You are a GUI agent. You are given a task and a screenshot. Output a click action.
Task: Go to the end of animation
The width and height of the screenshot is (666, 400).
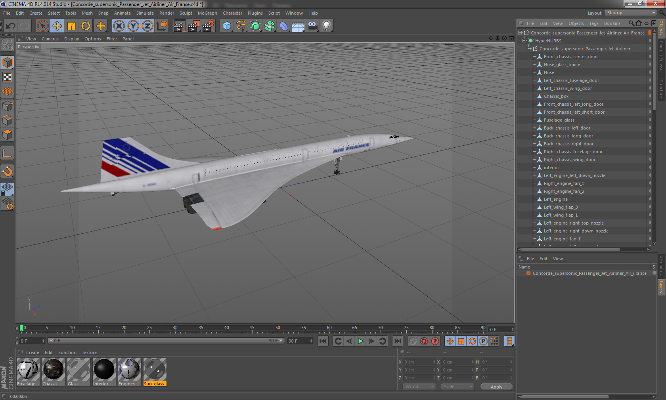397,341
